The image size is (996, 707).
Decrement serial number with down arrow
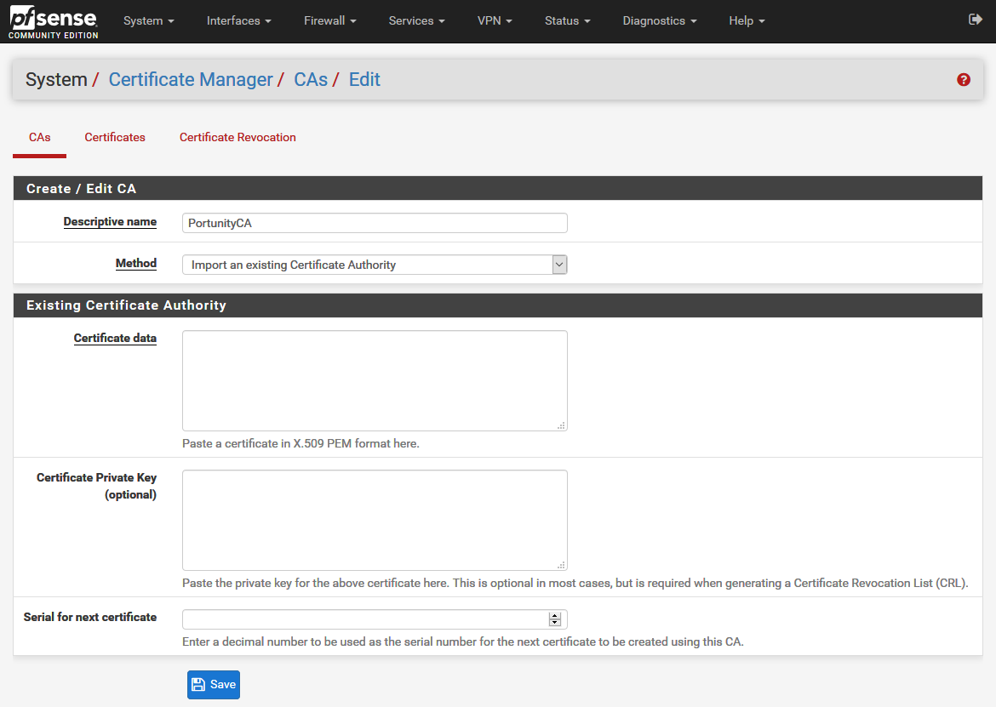[x=555, y=624]
